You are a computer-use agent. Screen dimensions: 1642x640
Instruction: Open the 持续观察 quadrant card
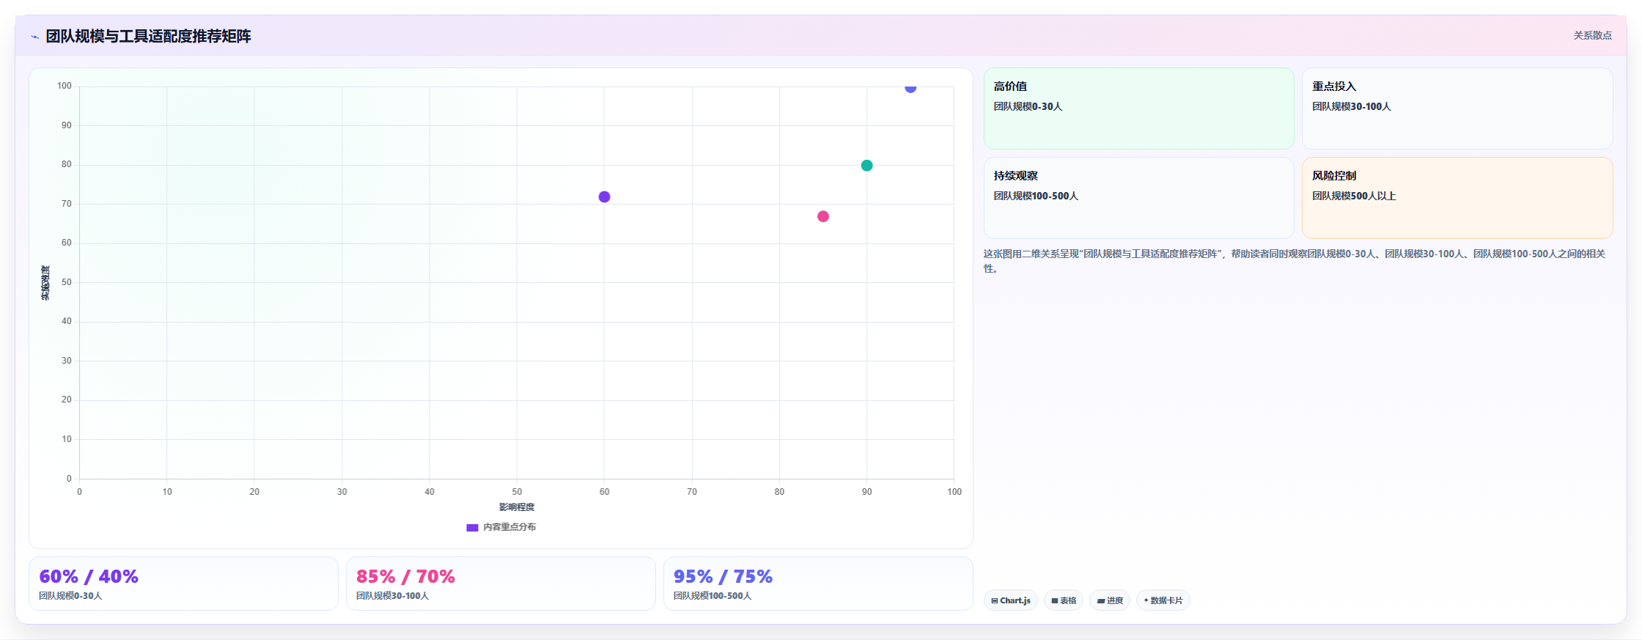(1138, 198)
